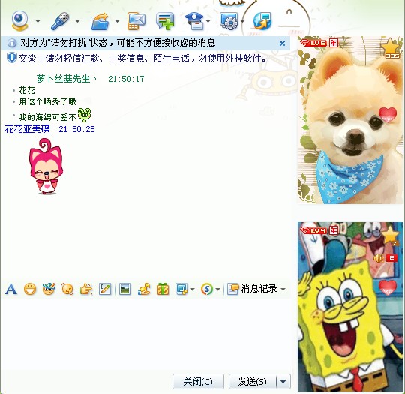Expand the search S icon dropdown arrow

tap(218, 289)
